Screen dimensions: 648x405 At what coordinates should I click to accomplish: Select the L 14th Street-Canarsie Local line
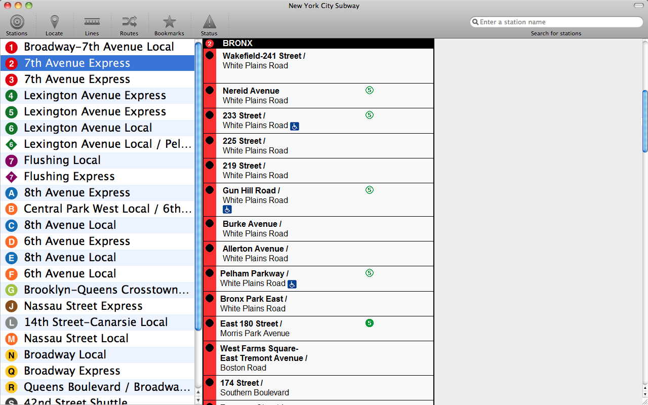[x=97, y=322]
